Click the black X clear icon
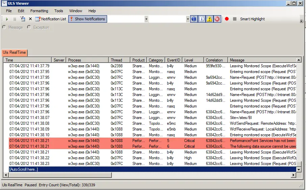This screenshot has width=306, height=190. point(30,19)
